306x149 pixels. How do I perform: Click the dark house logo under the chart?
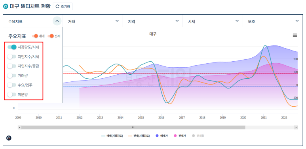[9, 138]
